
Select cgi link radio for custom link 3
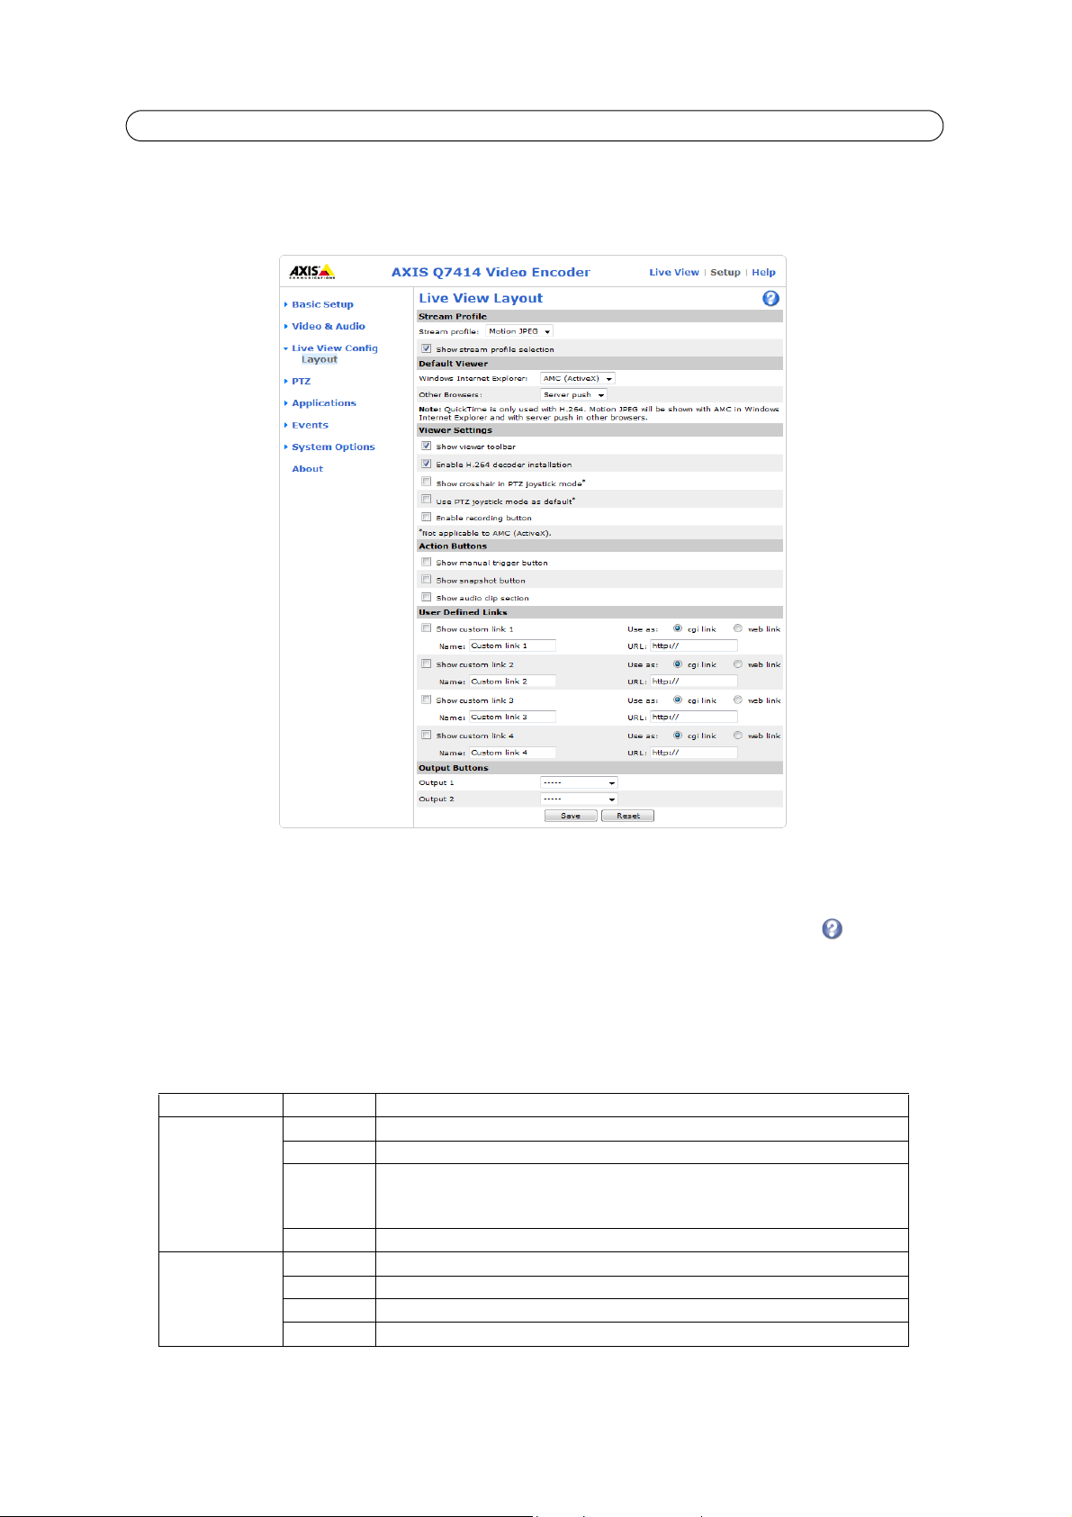(x=678, y=700)
